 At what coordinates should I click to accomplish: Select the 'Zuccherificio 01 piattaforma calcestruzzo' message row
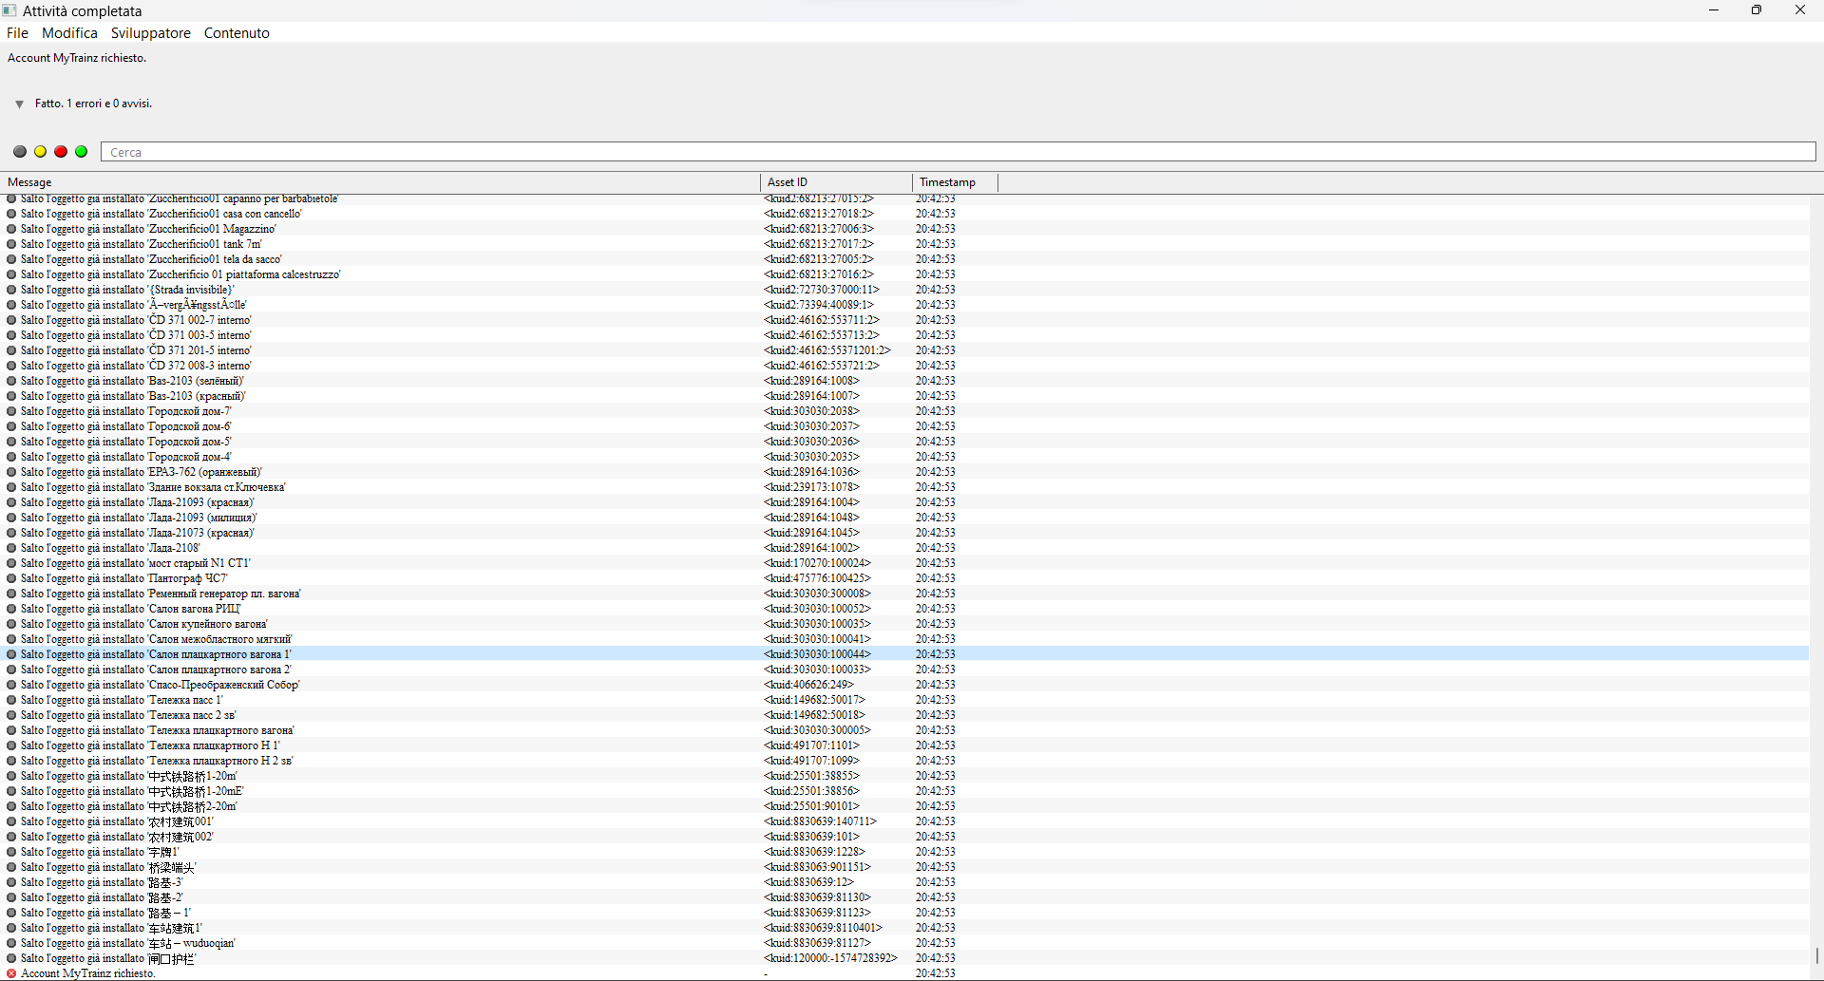[x=904, y=274]
